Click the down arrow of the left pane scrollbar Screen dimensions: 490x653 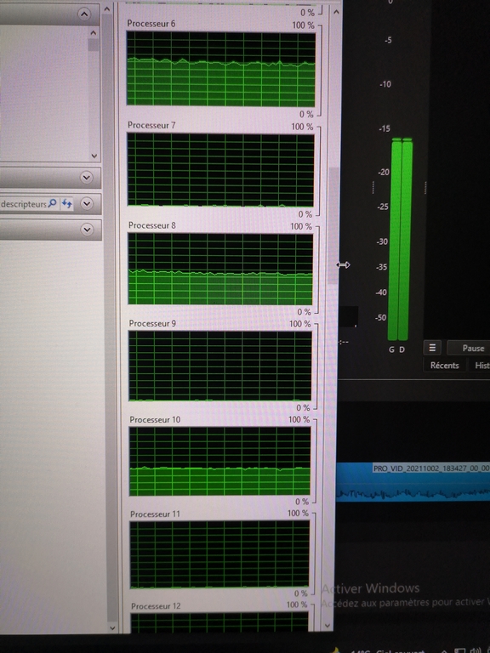(x=112, y=627)
